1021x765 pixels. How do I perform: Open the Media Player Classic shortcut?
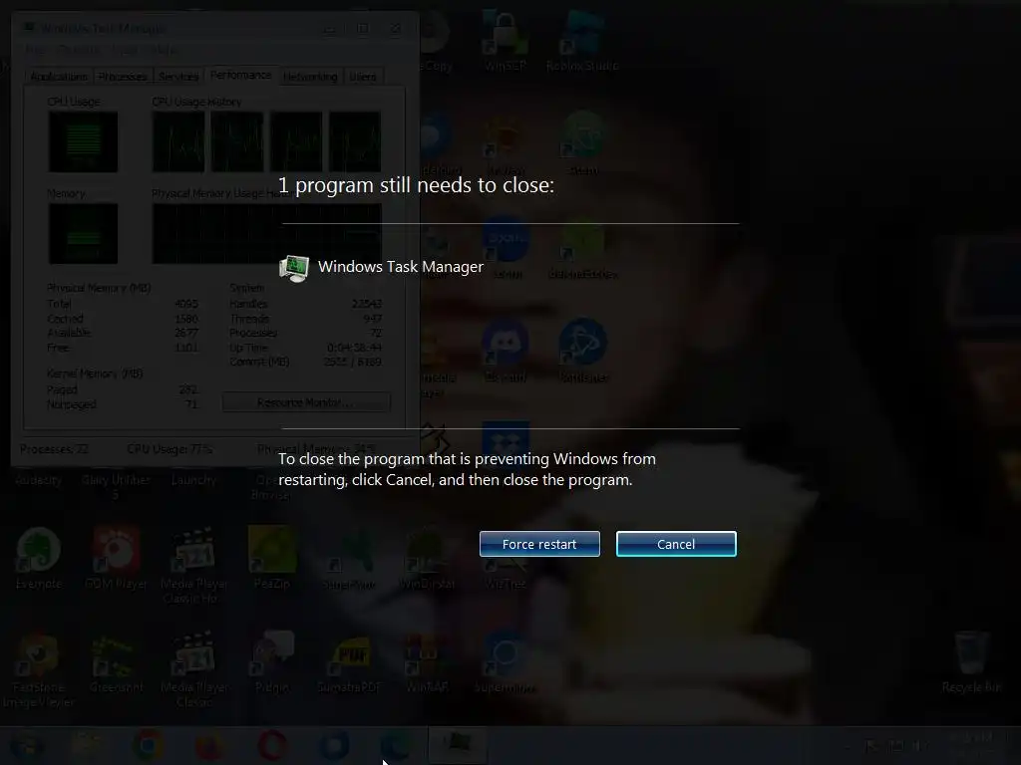(194, 670)
